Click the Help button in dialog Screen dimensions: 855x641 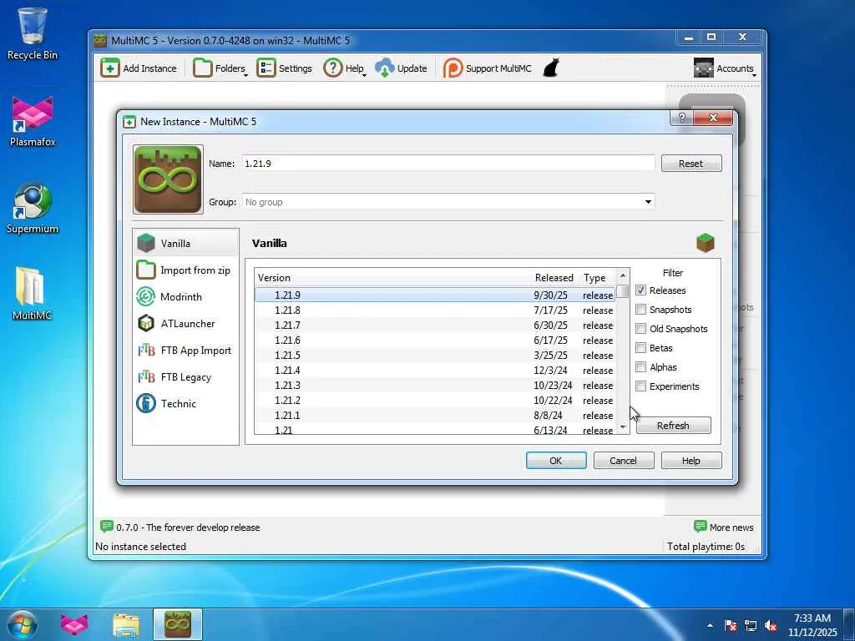[x=691, y=461]
